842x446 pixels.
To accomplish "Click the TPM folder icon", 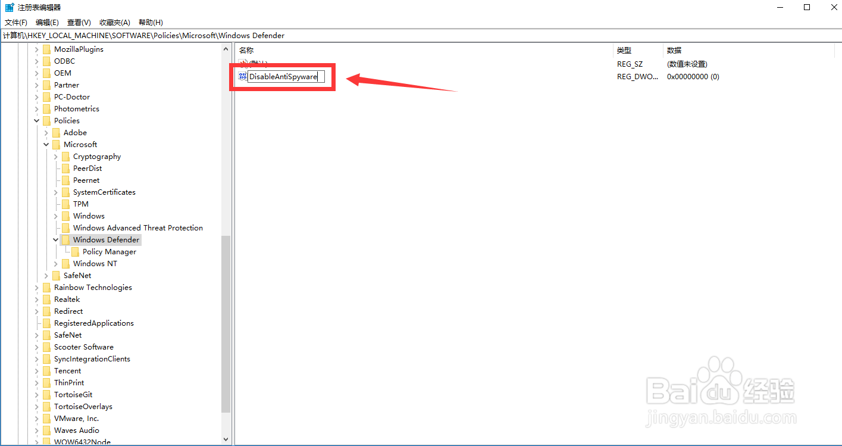I will pyautogui.click(x=65, y=204).
